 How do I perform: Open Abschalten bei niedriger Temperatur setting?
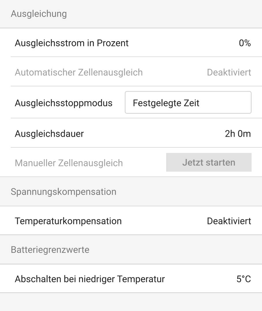tap(131, 278)
